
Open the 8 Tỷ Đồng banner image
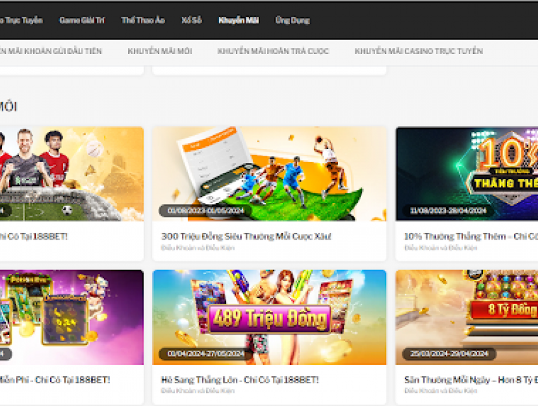click(467, 317)
